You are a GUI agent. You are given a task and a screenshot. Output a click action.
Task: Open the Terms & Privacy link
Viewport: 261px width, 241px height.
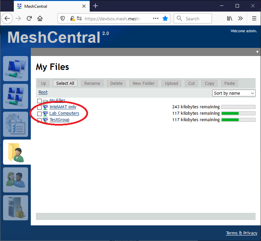tap(241, 233)
